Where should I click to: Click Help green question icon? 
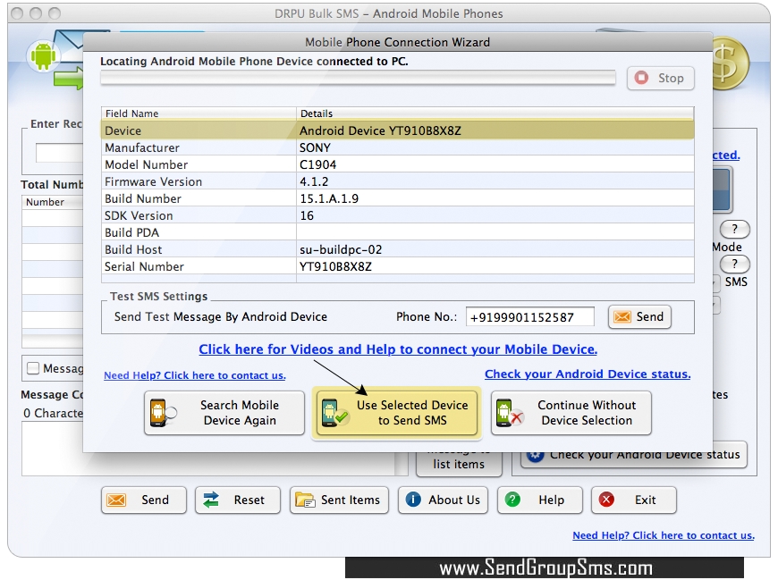click(x=512, y=500)
